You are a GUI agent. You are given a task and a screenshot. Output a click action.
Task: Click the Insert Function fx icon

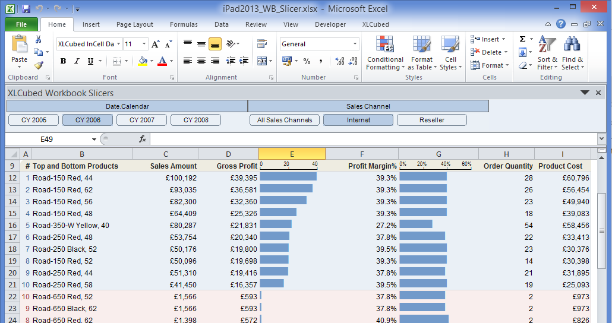coord(143,140)
